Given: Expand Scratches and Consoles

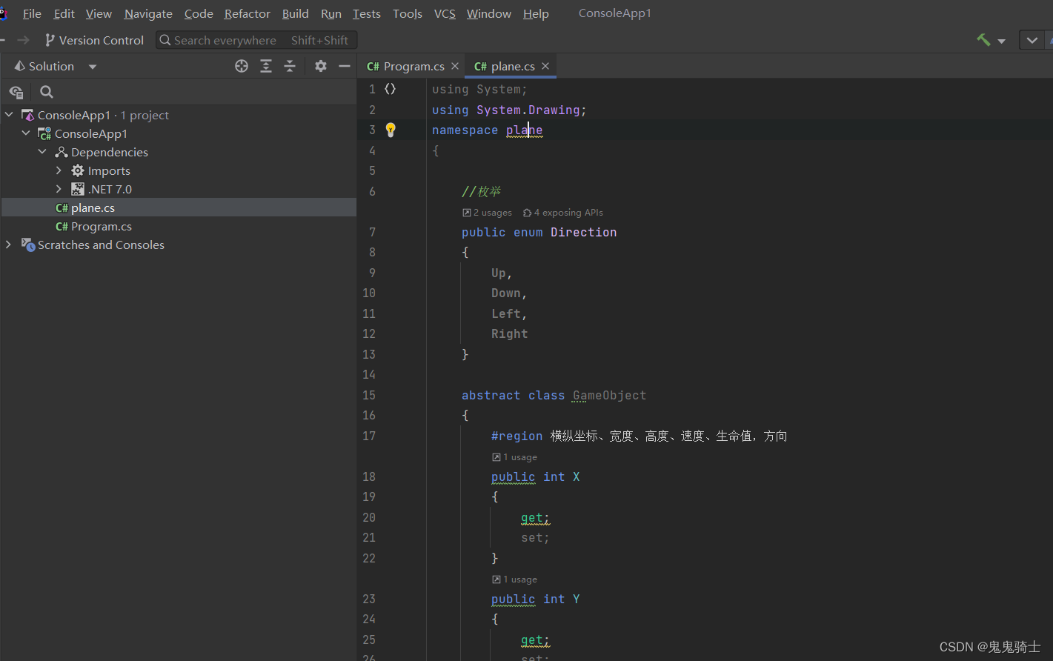Looking at the screenshot, I should [9, 245].
